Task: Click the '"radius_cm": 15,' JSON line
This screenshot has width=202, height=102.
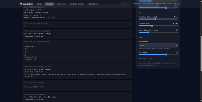Action: (30, 57)
